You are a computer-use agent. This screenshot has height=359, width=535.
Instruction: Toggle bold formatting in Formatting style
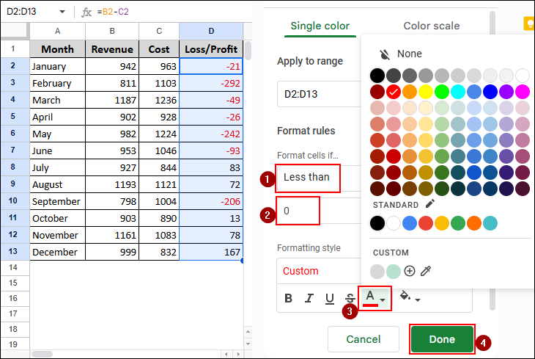click(289, 298)
